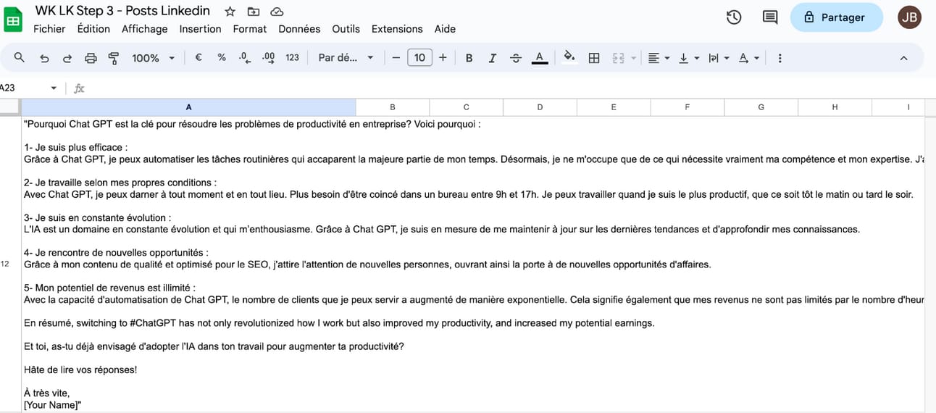
Task: Star the document with the star icon
Action: tap(230, 11)
